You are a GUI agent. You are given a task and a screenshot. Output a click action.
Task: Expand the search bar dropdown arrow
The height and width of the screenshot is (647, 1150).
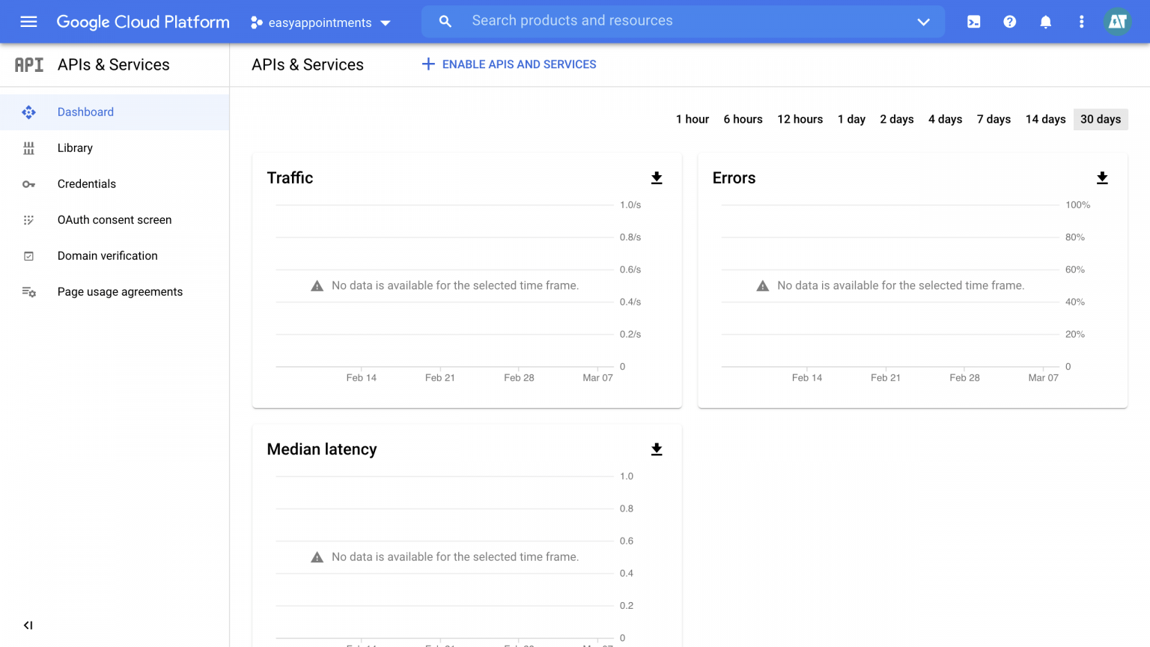(923, 22)
